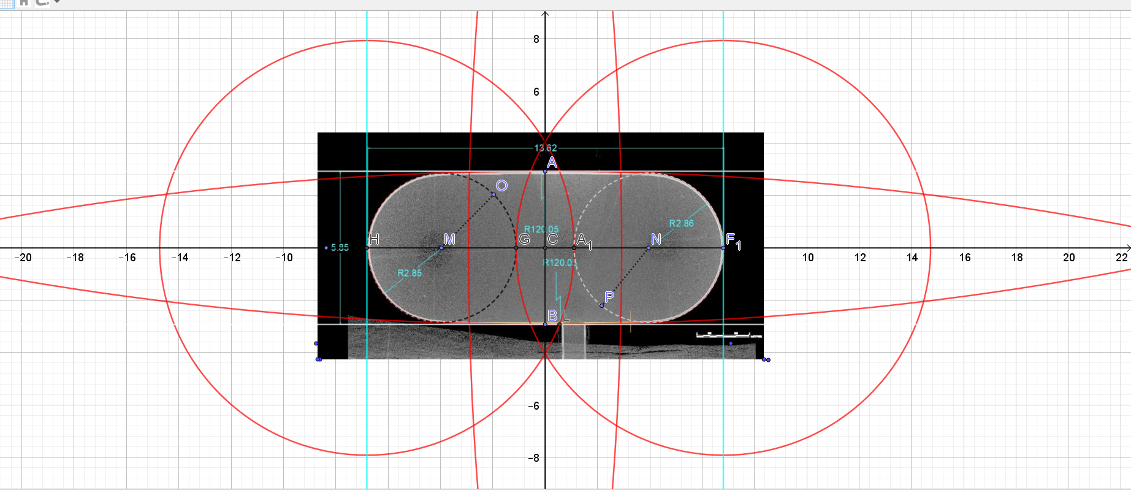
Task: Click the 13.62 width dimension label
Action: 546,148
